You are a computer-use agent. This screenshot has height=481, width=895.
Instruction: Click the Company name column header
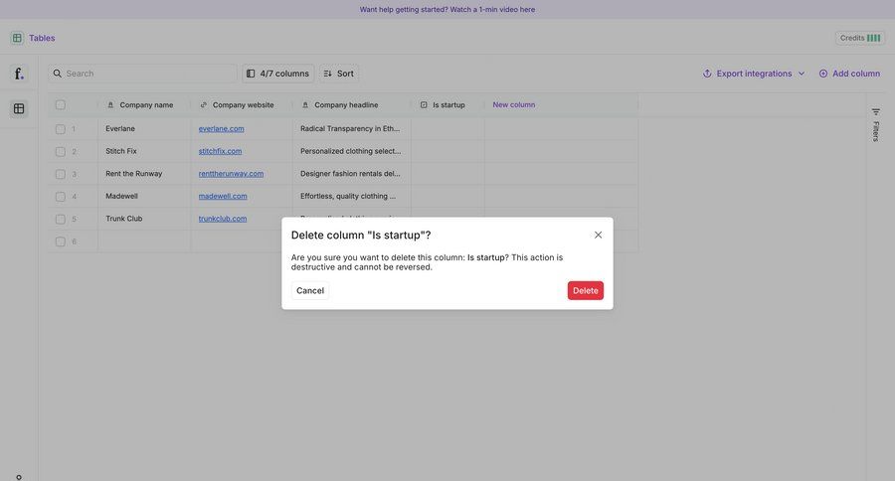(x=144, y=105)
